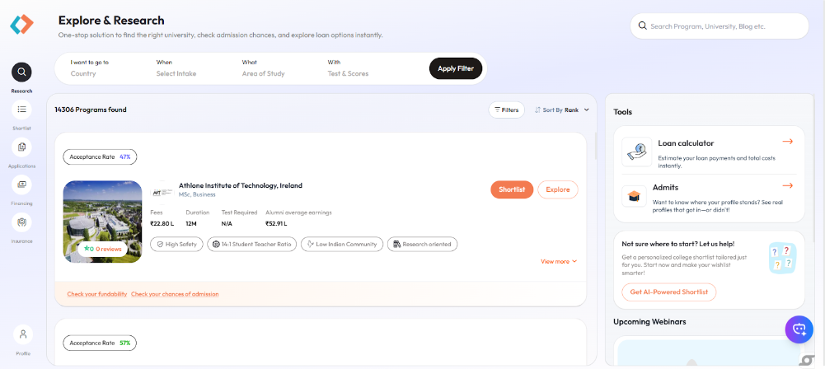Click the Research oriented tag
Image resolution: width=825 pixels, height=369 pixels.
click(x=423, y=245)
